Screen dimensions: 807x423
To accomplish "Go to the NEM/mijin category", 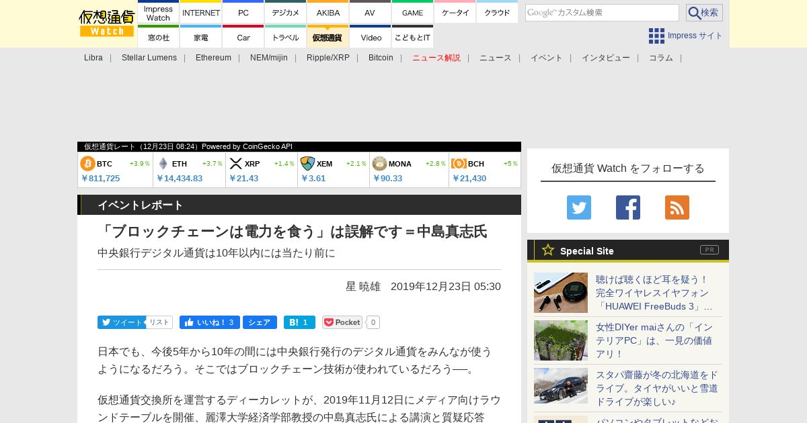I will [269, 58].
